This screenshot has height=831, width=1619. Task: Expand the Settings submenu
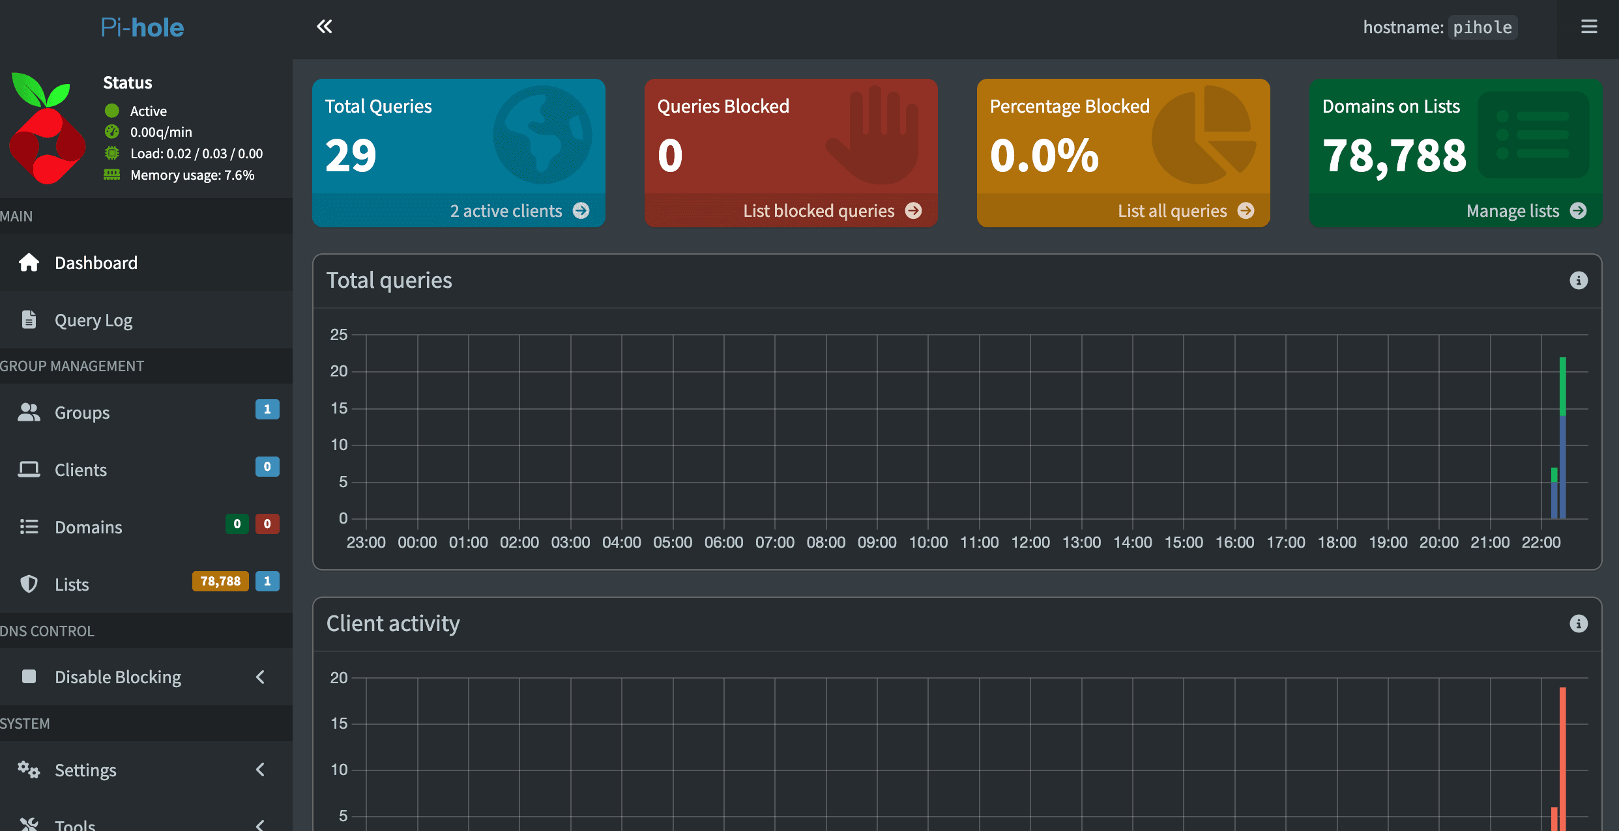(260, 770)
